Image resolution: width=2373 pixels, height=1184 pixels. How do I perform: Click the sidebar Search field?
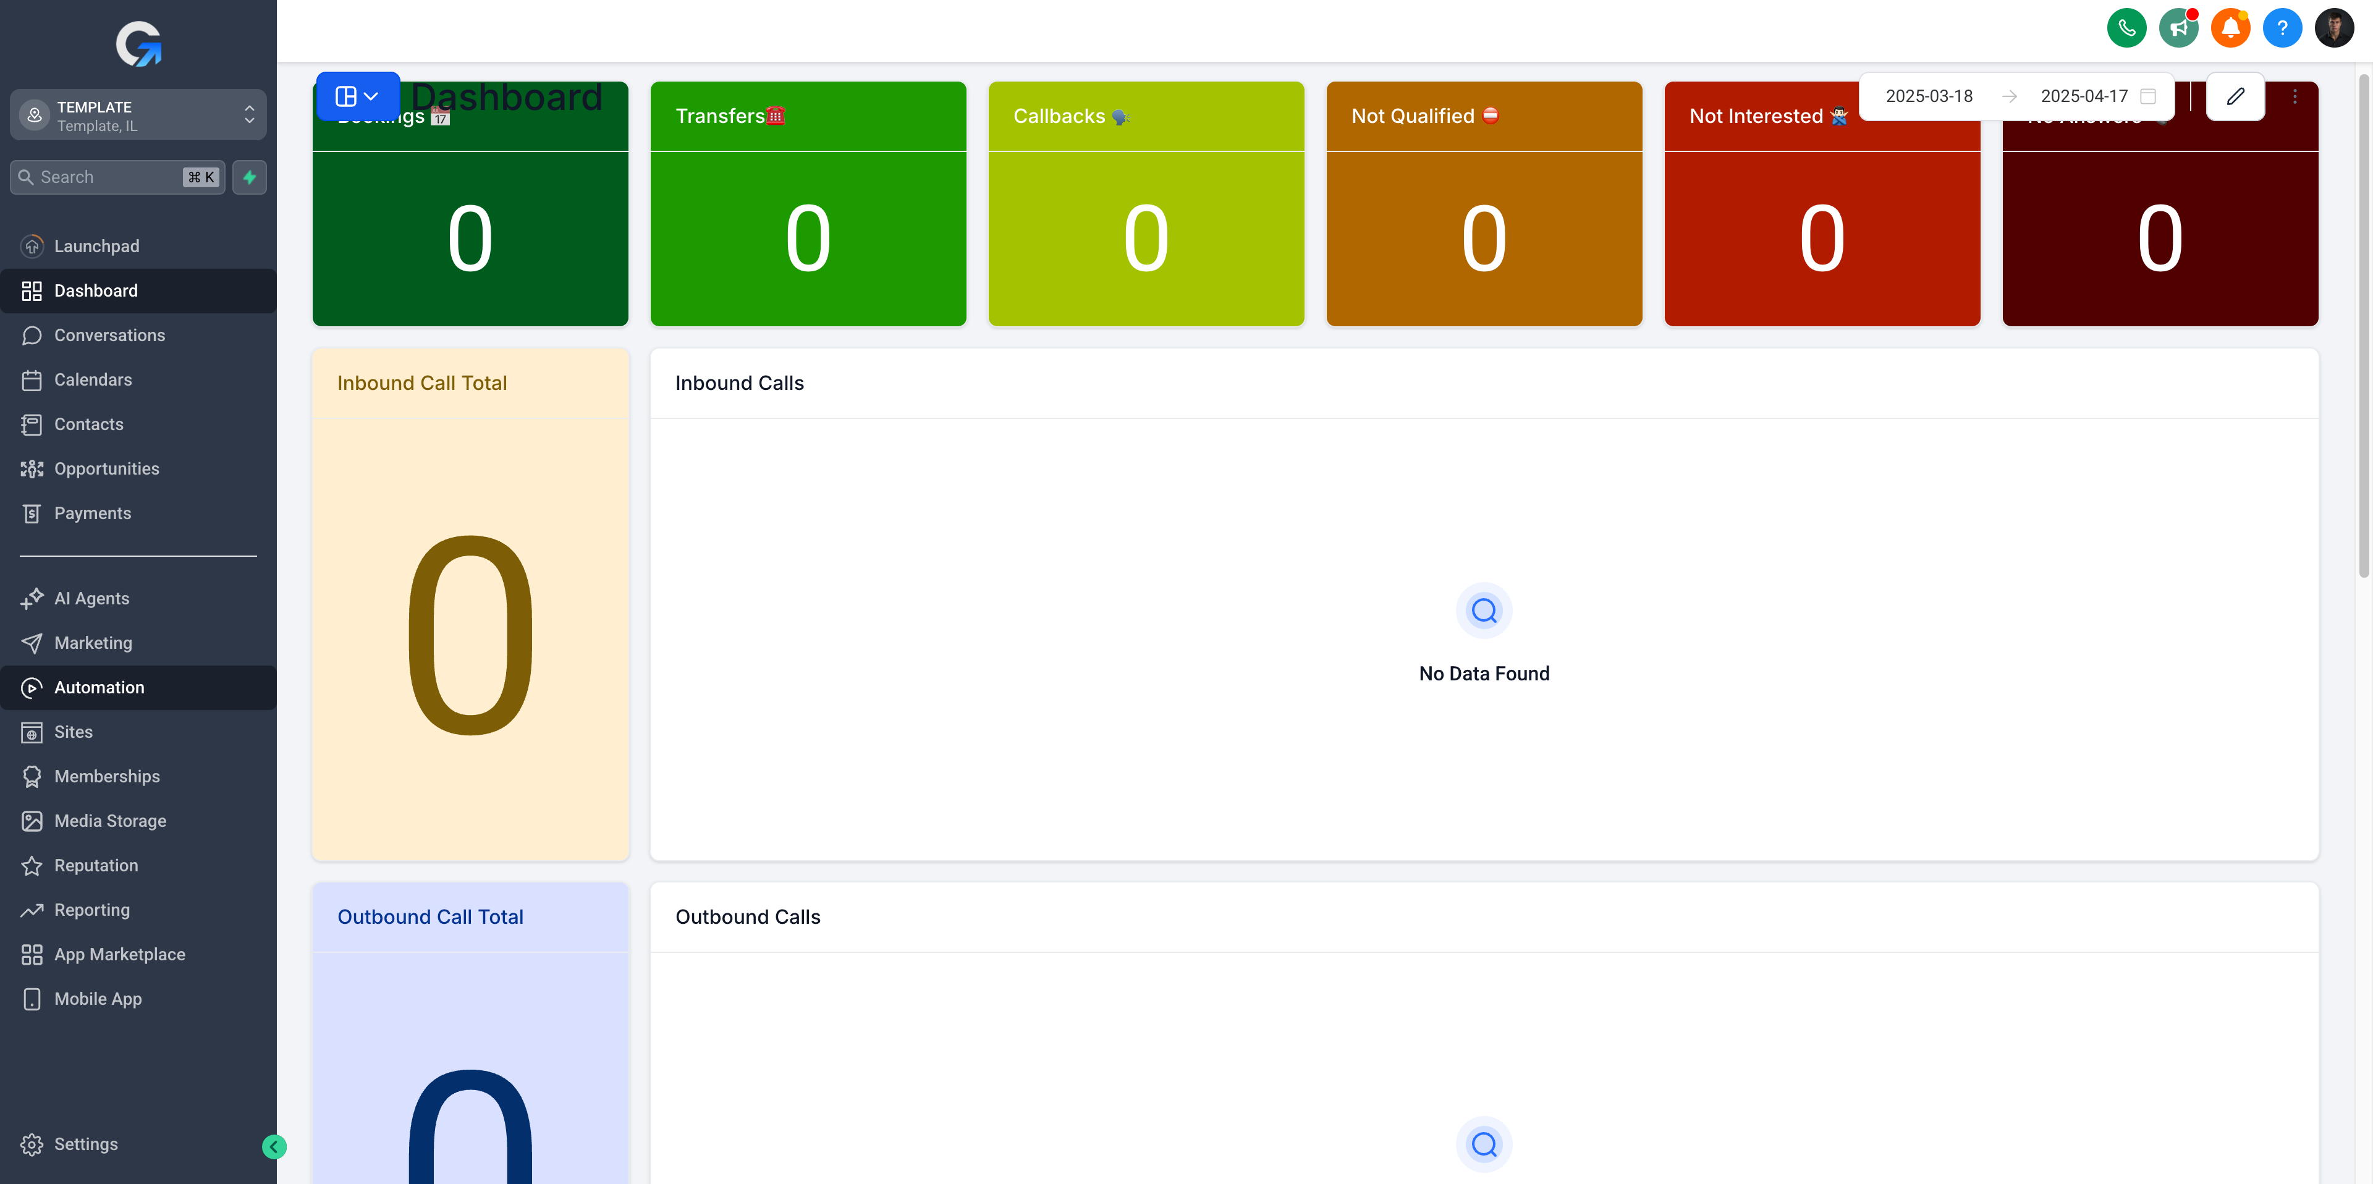117,177
